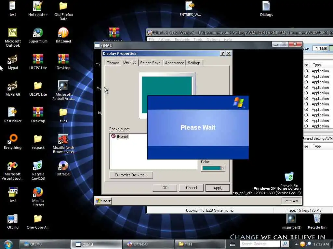333x249 pixels.
Task: Open host Recycle Bin desktop icon
Action: click(317, 221)
